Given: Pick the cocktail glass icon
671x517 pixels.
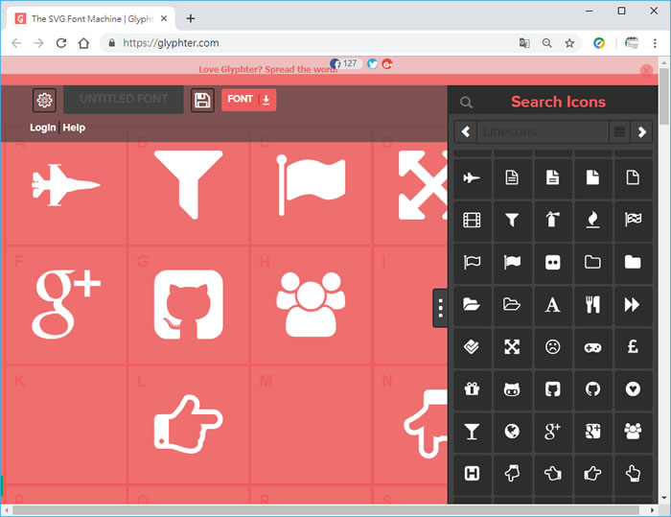Looking at the screenshot, I should coord(472,432).
